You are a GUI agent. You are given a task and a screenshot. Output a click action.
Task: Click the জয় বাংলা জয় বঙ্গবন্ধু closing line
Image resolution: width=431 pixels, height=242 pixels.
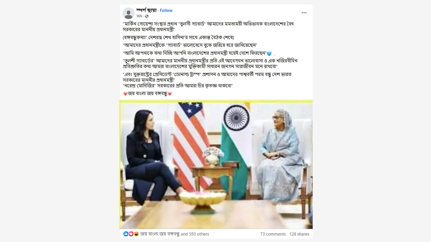coord(147,94)
